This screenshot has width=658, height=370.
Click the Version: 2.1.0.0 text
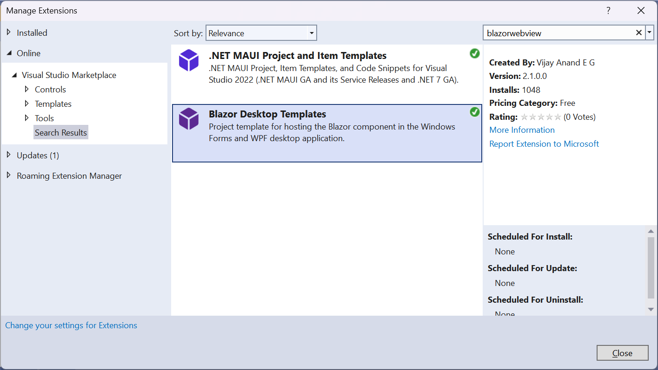[518, 76]
